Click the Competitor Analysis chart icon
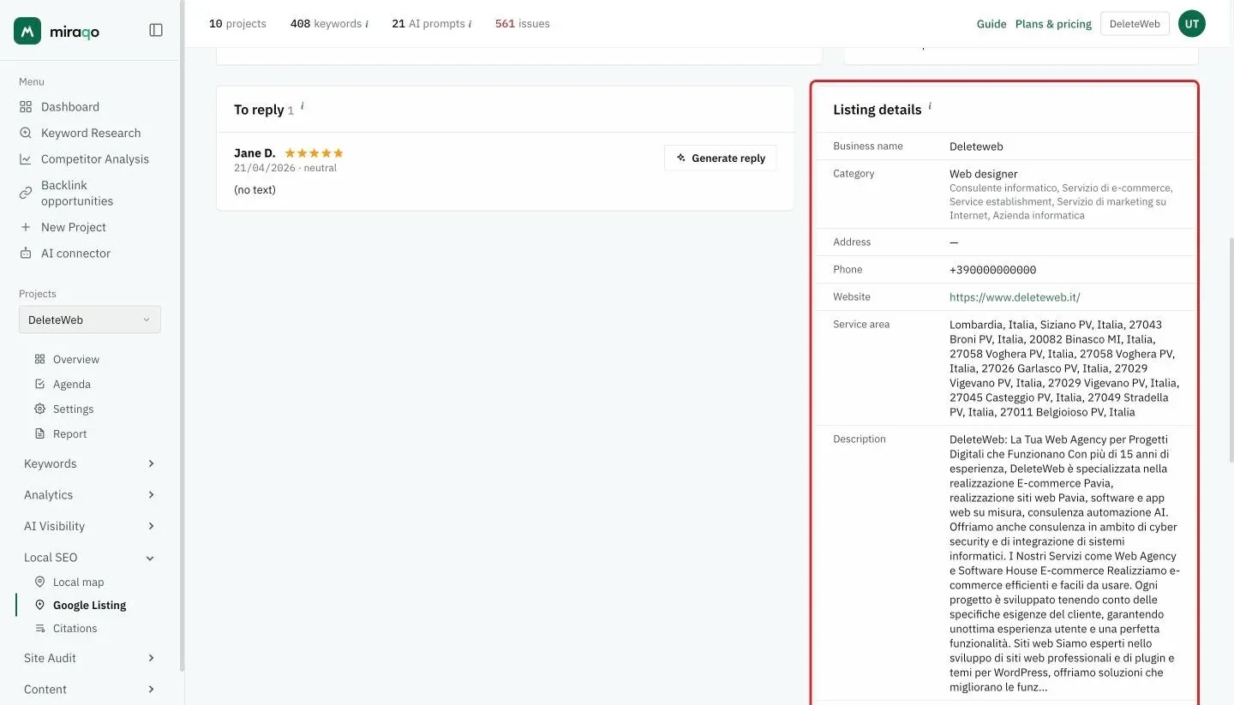This screenshot has width=1234, height=705. click(x=26, y=159)
